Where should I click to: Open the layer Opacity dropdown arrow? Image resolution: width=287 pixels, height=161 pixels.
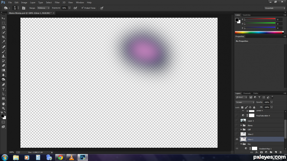[272, 102]
